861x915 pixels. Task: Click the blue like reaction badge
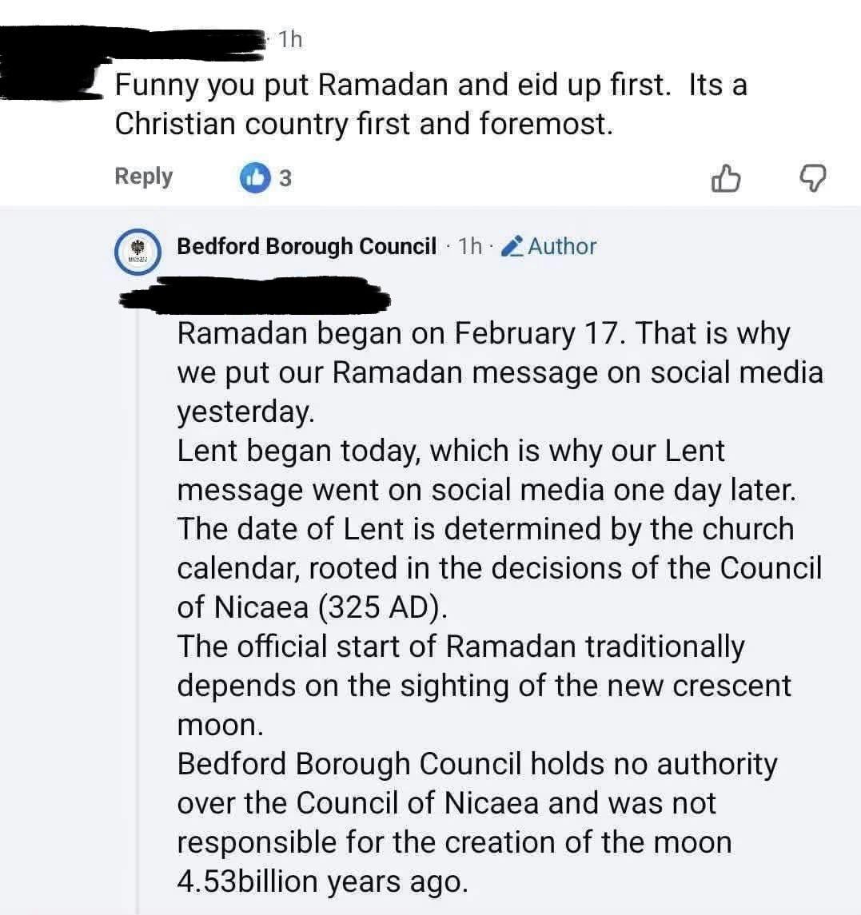tap(253, 178)
